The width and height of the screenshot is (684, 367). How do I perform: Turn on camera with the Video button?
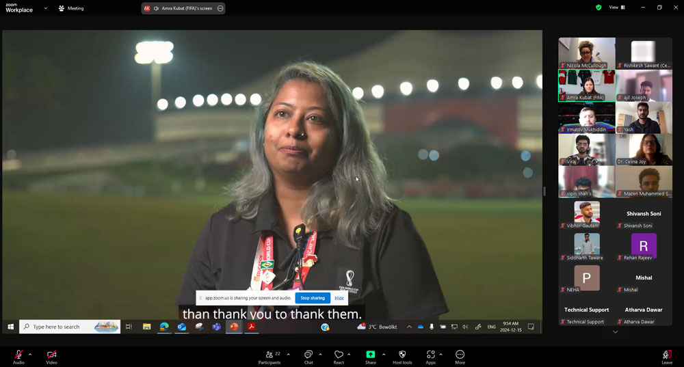(51, 355)
